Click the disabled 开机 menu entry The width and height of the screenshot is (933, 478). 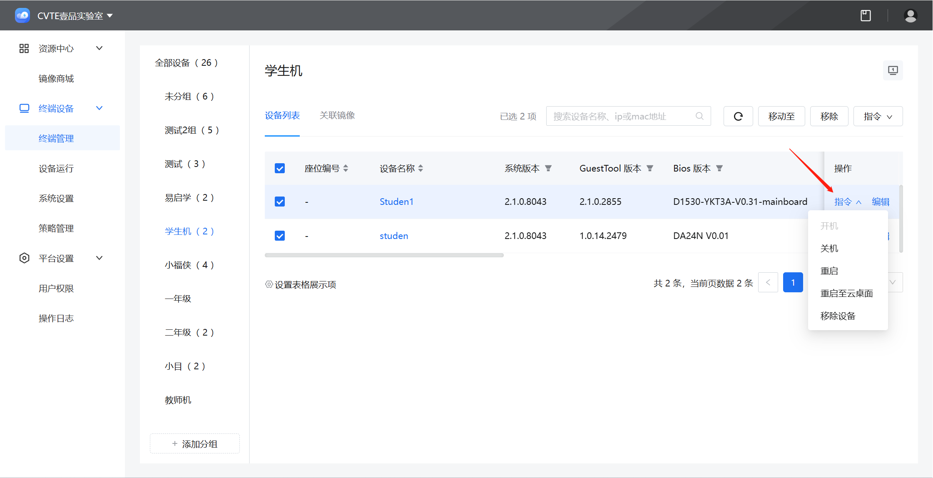pyautogui.click(x=848, y=226)
